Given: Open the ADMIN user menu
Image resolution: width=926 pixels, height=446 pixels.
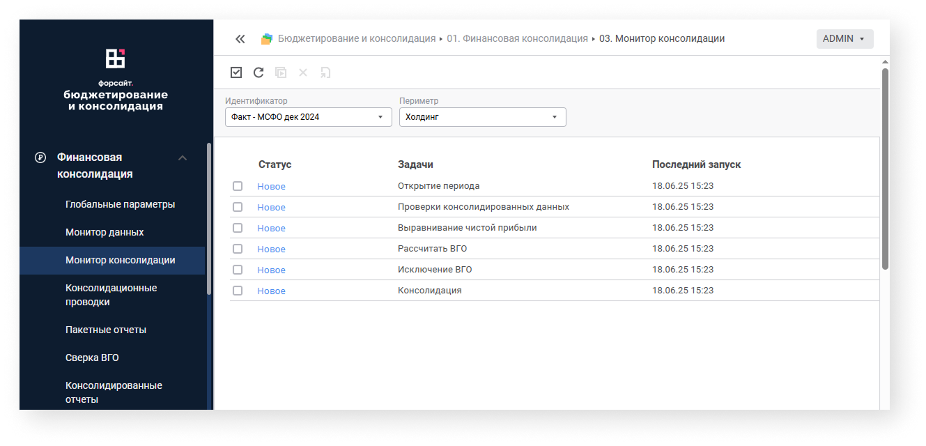Looking at the screenshot, I should coord(844,39).
